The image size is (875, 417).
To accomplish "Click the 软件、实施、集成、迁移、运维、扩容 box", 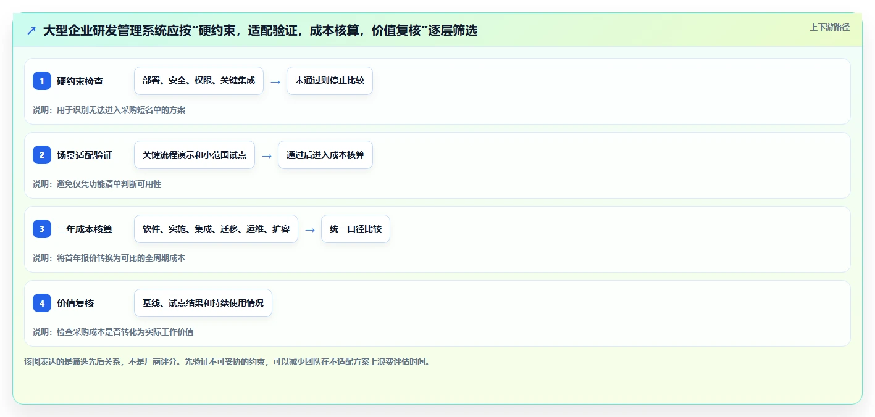I will 216,229.
